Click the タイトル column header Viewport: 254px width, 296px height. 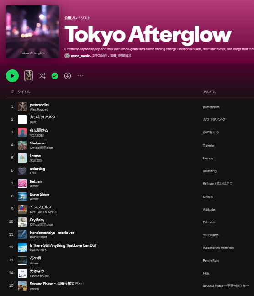[x=24, y=92]
